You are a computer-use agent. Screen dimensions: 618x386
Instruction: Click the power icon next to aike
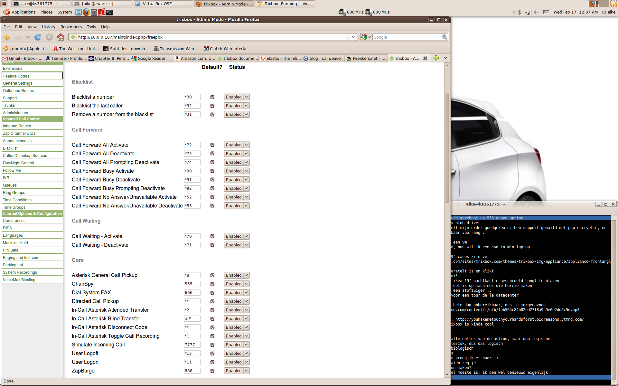point(604,12)
